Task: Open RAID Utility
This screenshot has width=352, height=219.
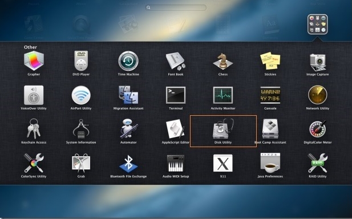Action: [317, 163]
